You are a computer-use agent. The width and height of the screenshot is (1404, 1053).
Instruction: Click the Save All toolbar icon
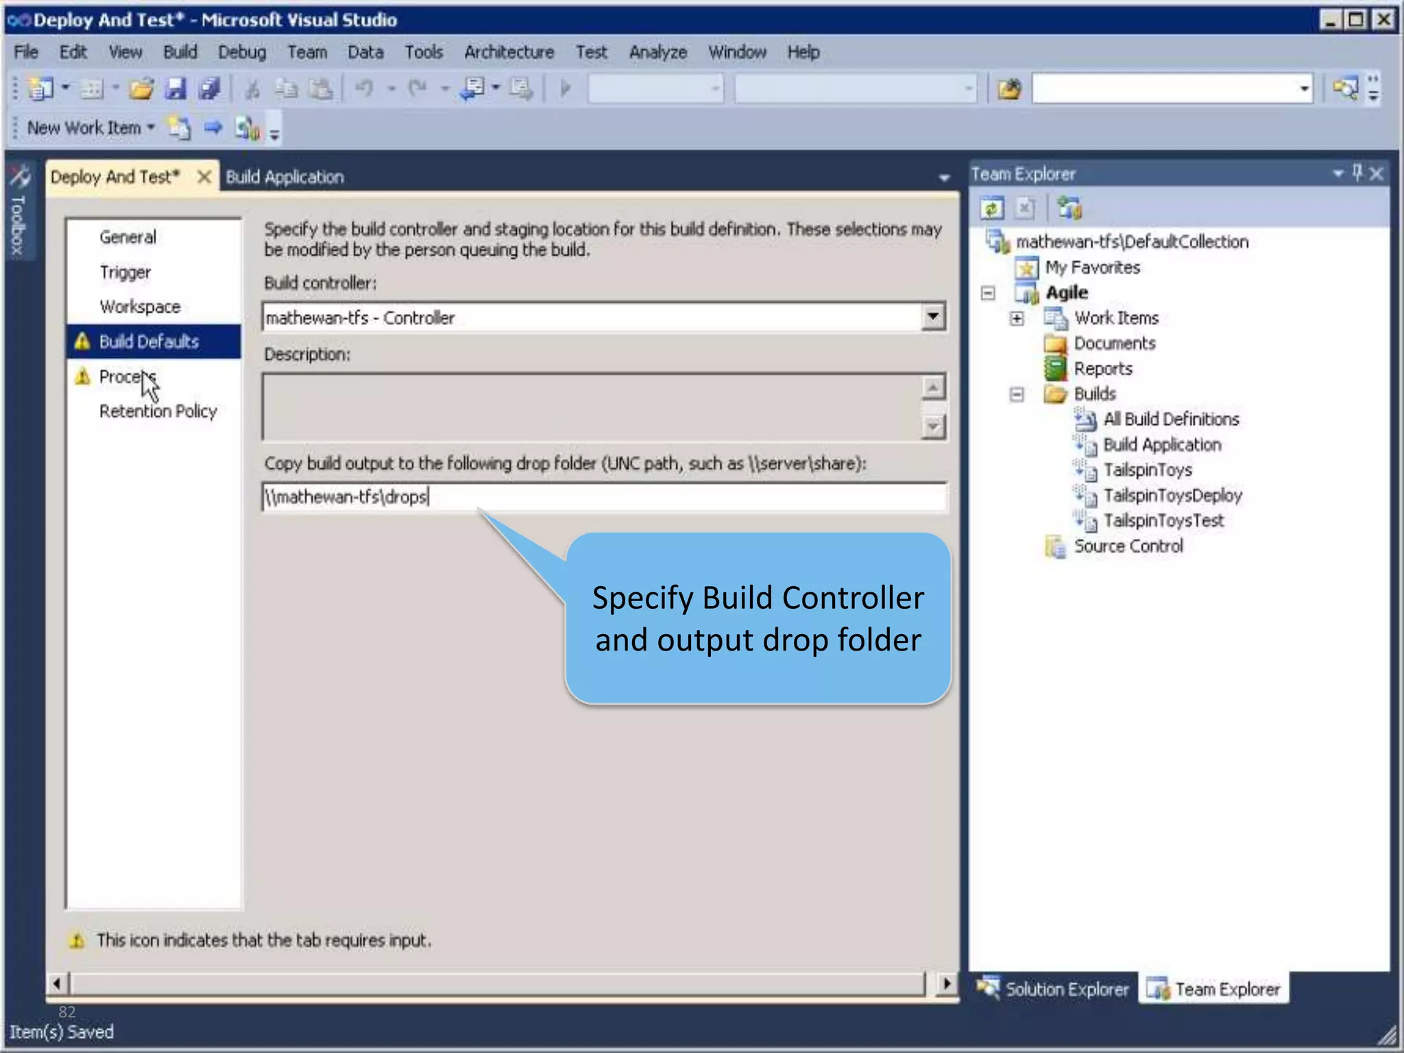[209, 88]
